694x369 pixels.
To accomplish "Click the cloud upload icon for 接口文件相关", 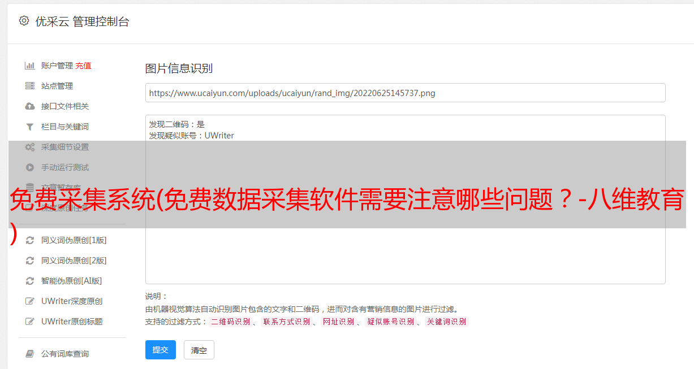I will (30, 106).
